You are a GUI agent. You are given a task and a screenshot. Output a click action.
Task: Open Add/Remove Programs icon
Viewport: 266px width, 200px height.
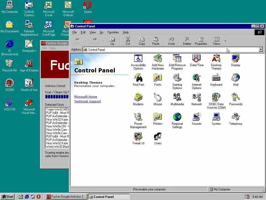click(x=177, y=62)
